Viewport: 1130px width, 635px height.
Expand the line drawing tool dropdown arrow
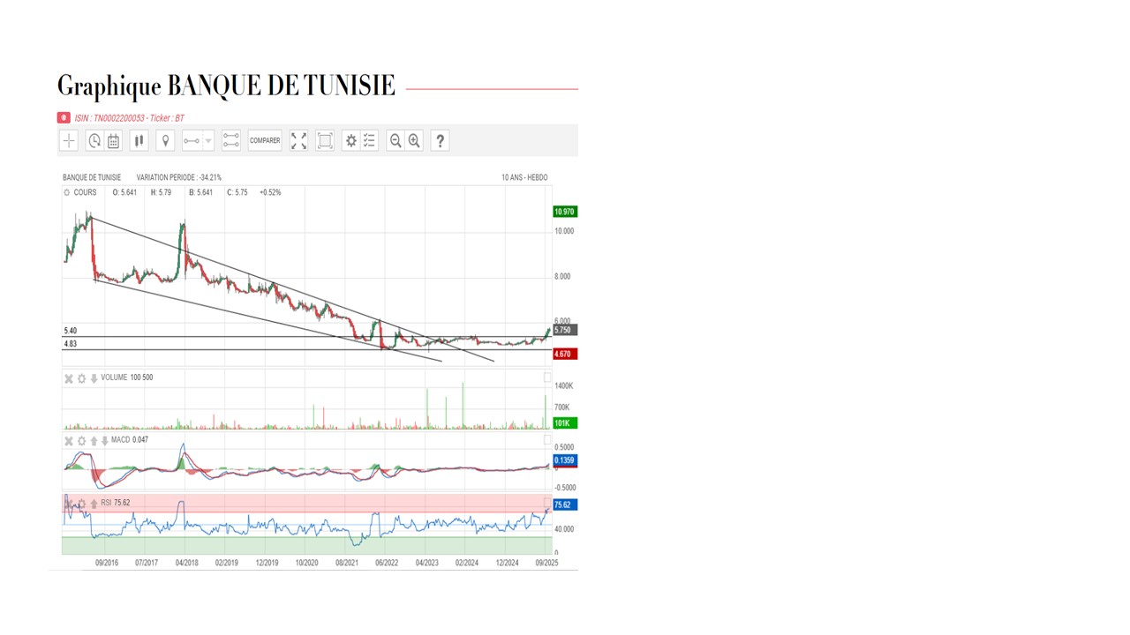[208, 141]
